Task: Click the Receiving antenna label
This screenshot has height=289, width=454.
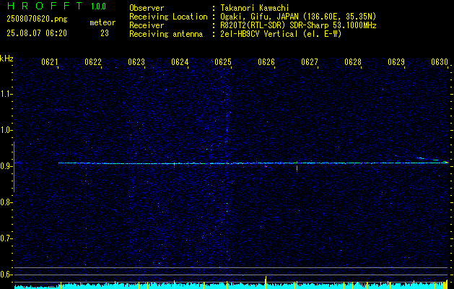Action: click(x=166, y=34)
